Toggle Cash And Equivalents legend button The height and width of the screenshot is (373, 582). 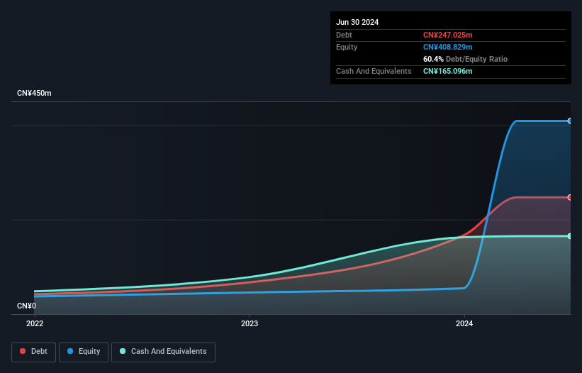(163, 352)
